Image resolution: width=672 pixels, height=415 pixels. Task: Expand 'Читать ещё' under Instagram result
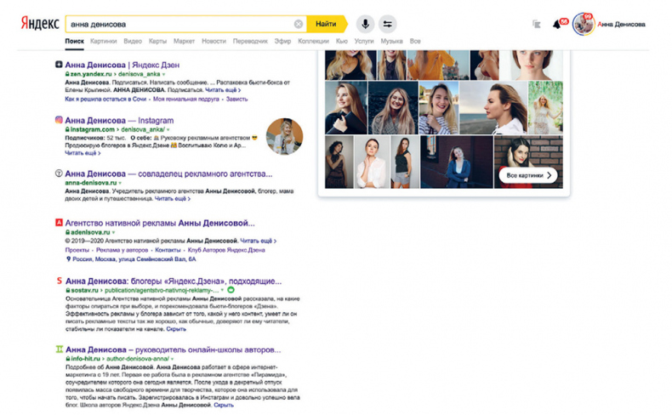83,153
